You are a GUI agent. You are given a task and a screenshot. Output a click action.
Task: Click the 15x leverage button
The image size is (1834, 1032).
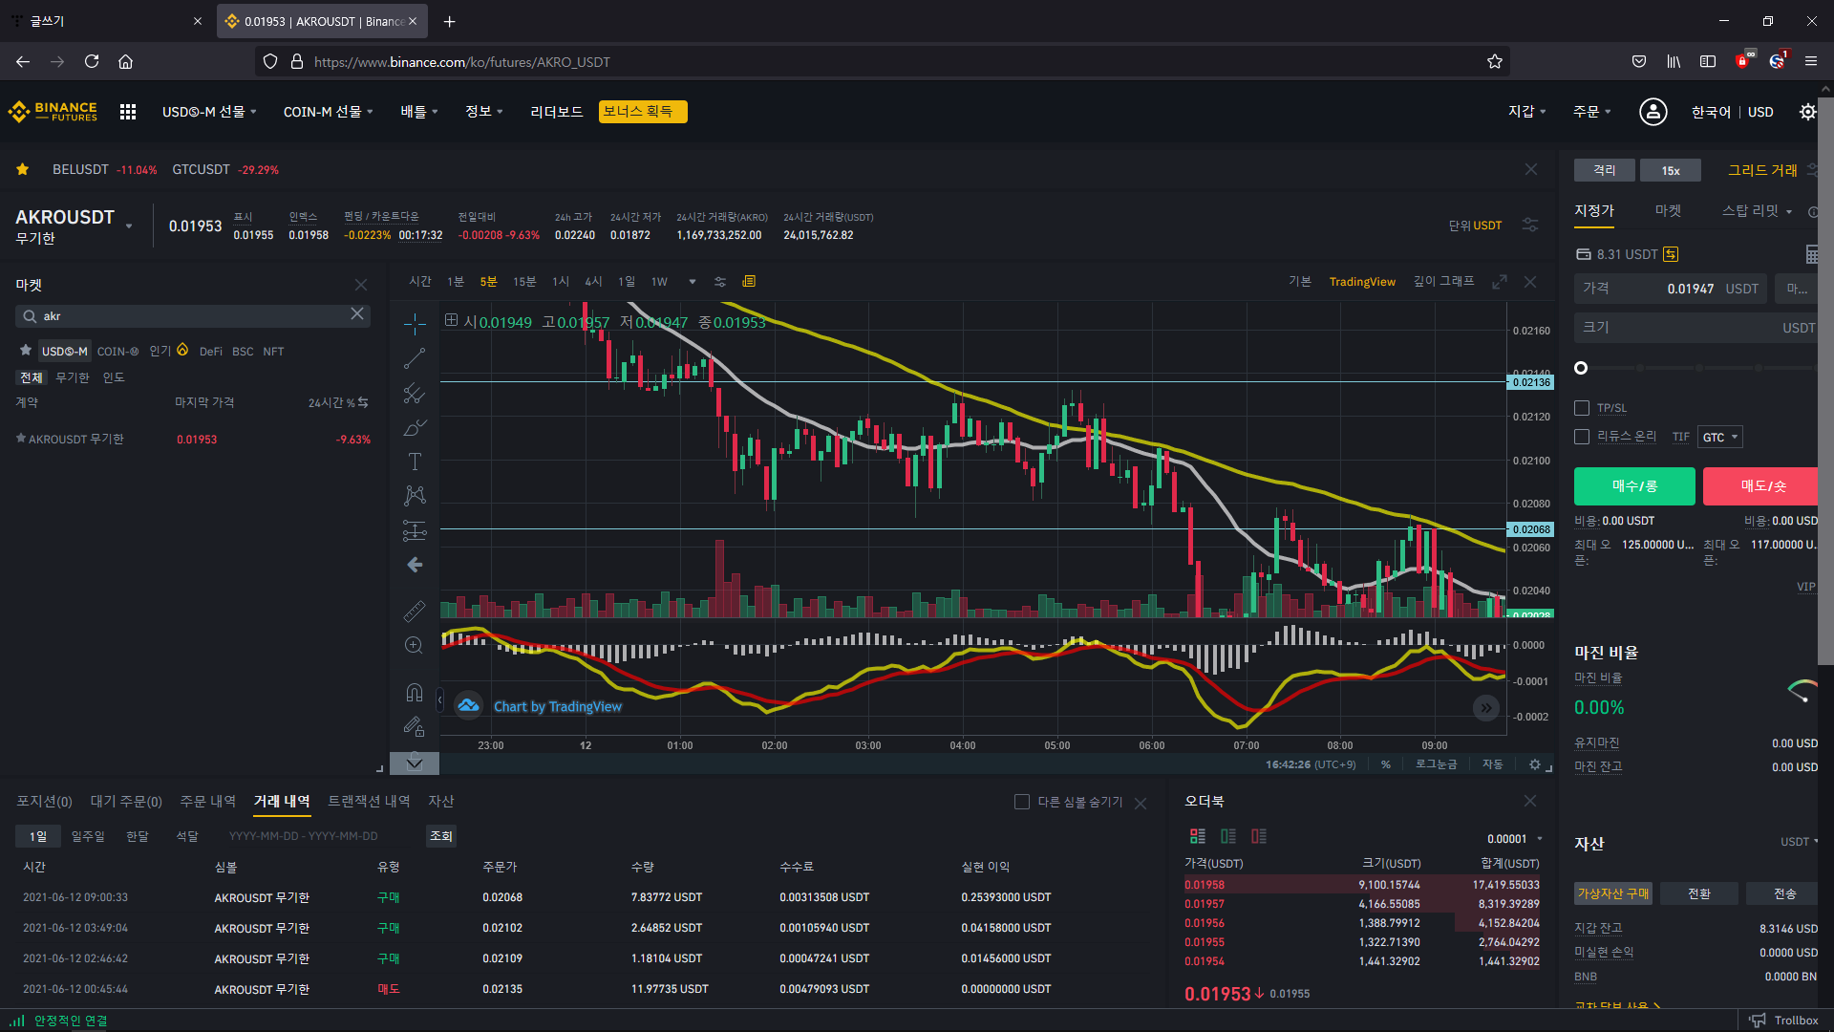click(1670, 171)
